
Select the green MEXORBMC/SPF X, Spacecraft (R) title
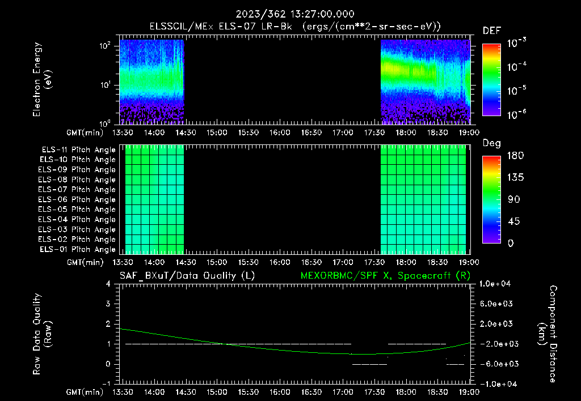(x=385, y=276)
